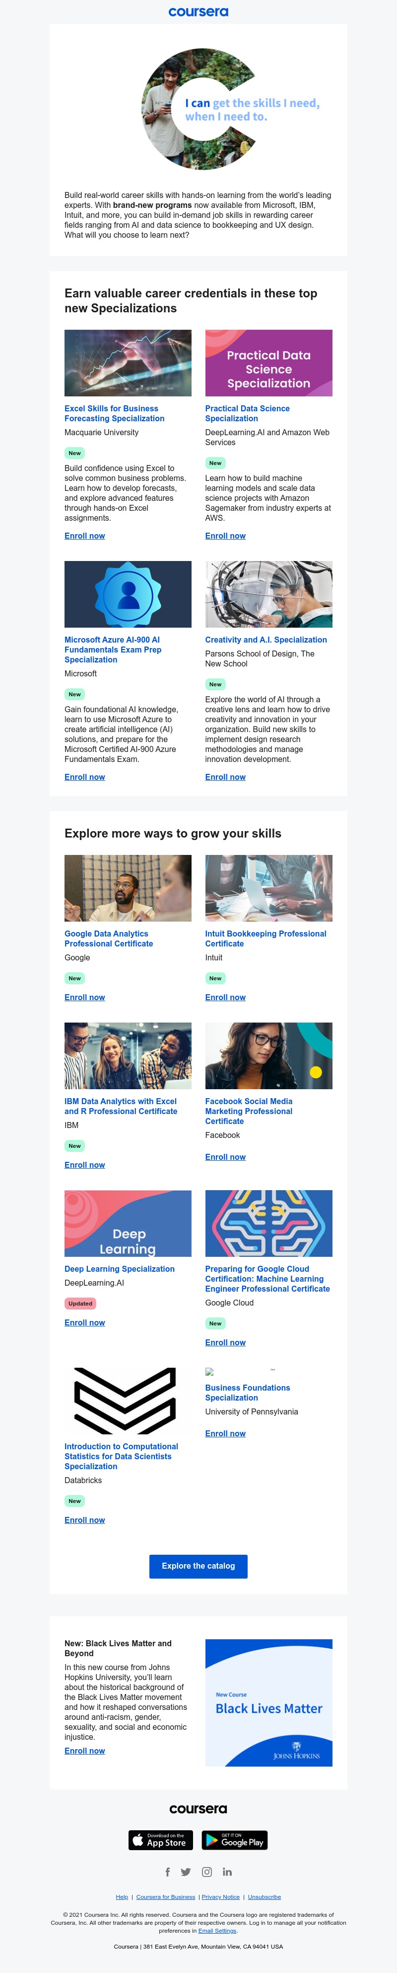The width and height of the screenshot is (397, 1973).
Task: Click the Download on the App Store badge
Action: [161, 1840]
